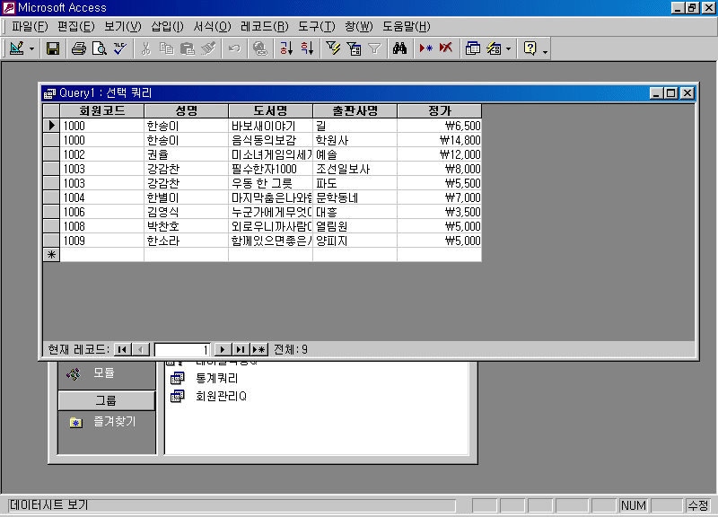Click the current record number field
This screenshot has width=718, height=517.
(182, 350)
